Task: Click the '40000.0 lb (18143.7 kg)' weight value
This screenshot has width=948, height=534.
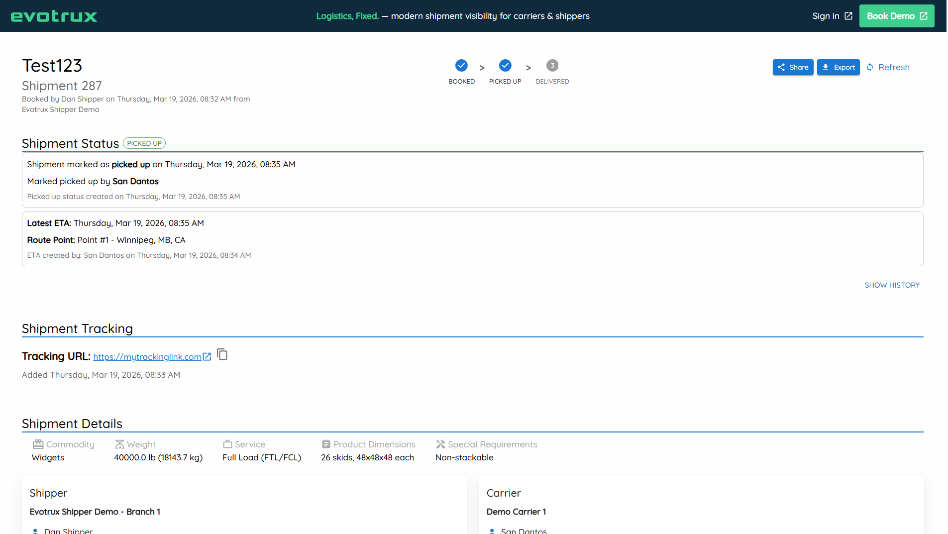Action: 158,457
